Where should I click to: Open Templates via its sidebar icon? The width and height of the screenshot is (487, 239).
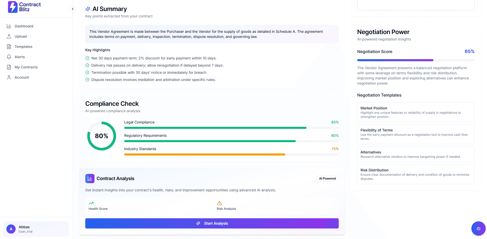(x=9, y=46)
